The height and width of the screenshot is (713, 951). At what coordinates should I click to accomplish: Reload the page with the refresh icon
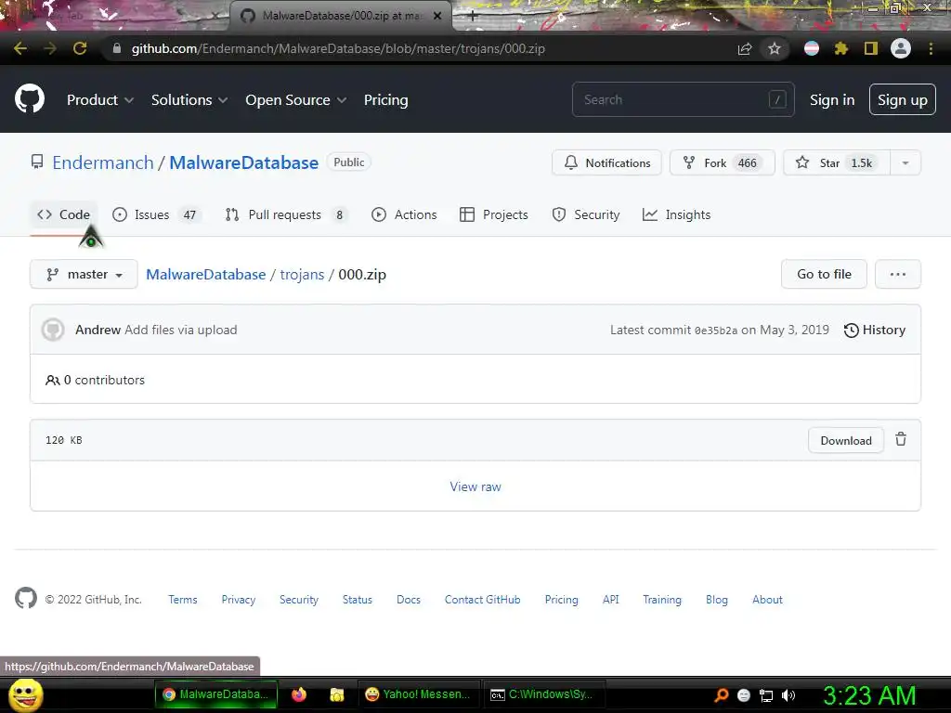(x=80, y=48)
